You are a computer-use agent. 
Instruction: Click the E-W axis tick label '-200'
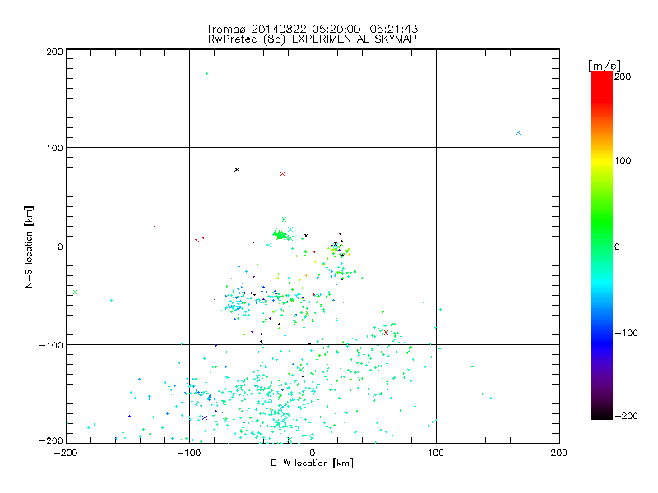66,453
